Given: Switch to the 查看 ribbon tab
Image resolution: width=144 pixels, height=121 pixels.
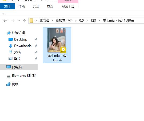Looking at the screenshot, I should pyautogui.click(x=50, y=6).
